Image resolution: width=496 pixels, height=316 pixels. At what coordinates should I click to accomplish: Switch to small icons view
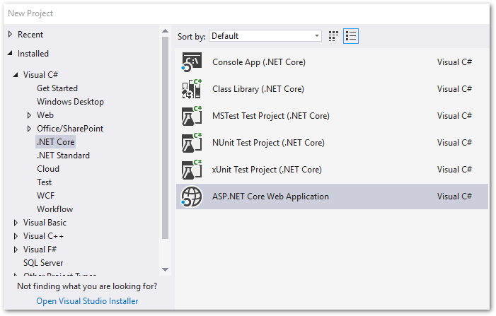[x=334, y=36]
